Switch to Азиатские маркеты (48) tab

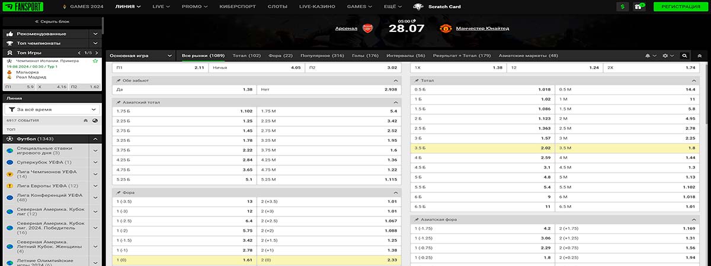[x=529, y=56]
